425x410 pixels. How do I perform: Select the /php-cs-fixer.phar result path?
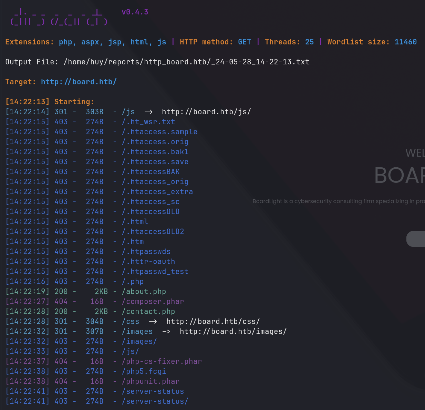click(x=162, y=361)
